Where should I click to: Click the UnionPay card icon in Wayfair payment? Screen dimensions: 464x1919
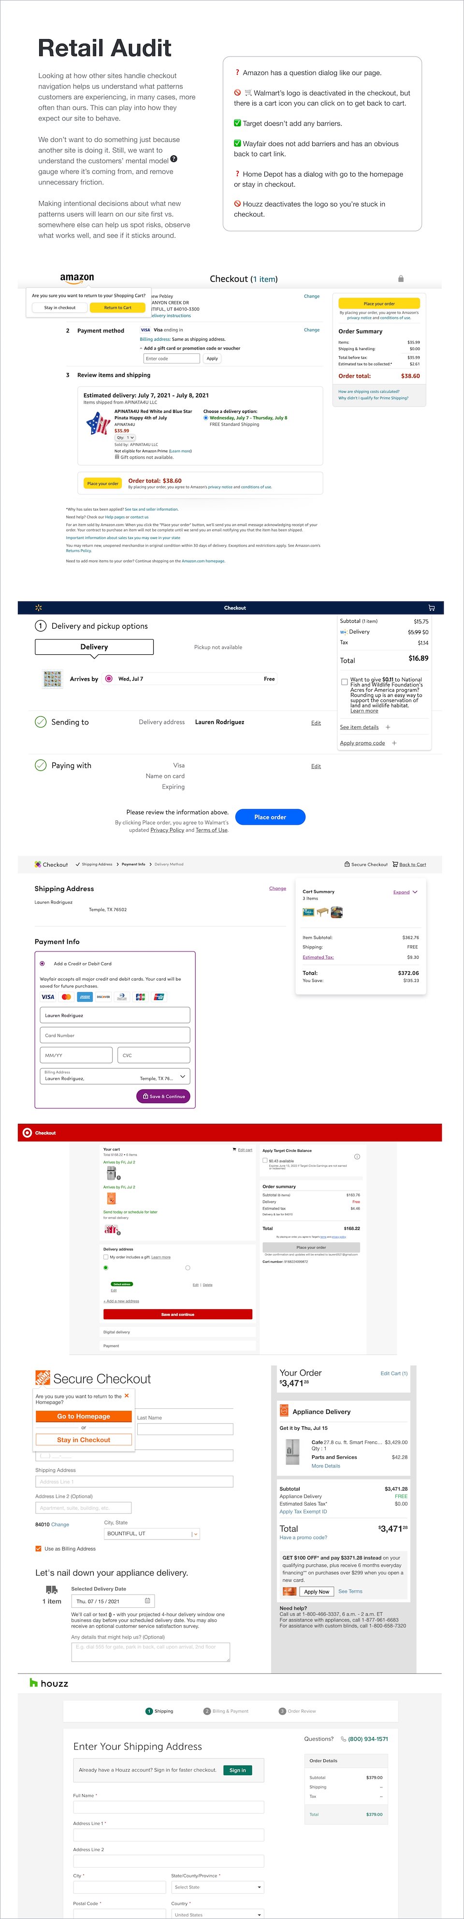(x=159, y=997)
